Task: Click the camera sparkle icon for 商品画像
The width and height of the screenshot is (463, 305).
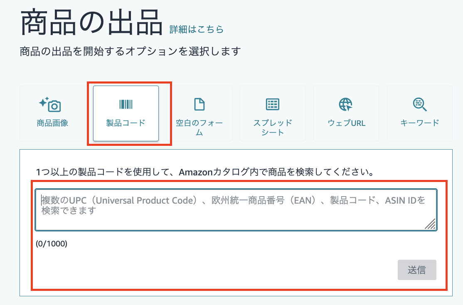Action: (x=50, y=105)
